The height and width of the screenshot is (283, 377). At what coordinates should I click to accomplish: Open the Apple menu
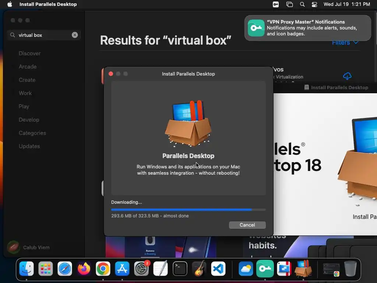pyautogui.click(x=10, y=4)
